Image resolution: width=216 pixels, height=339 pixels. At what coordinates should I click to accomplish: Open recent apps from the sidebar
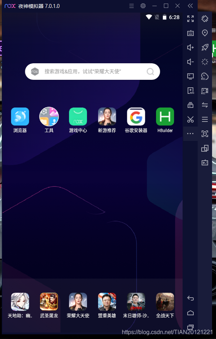(190, 327)
